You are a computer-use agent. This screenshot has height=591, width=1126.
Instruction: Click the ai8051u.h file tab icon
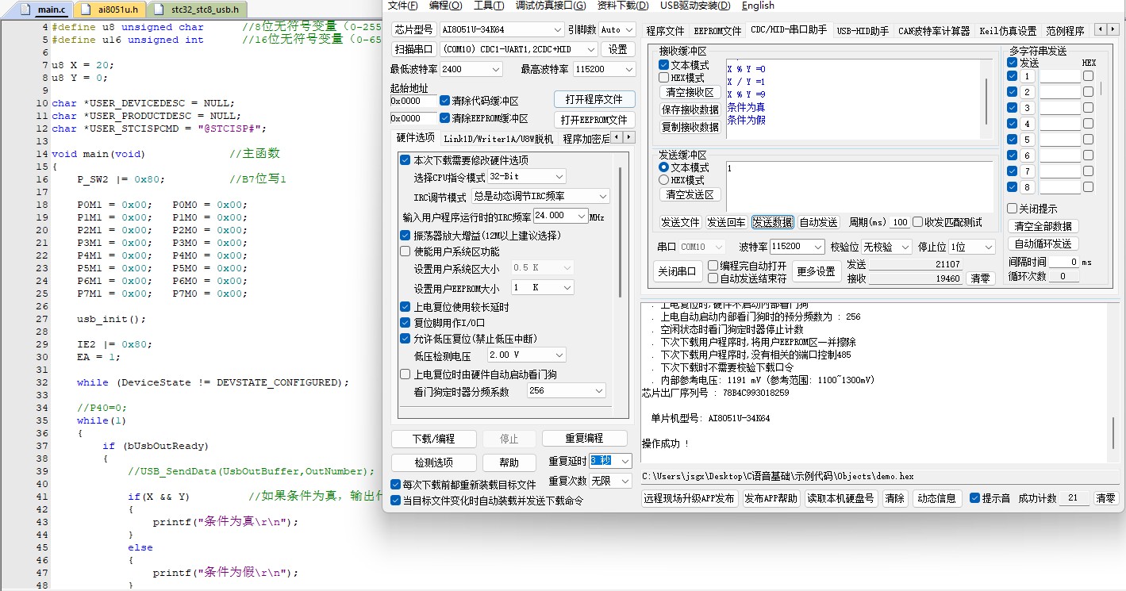pos(86,10)
